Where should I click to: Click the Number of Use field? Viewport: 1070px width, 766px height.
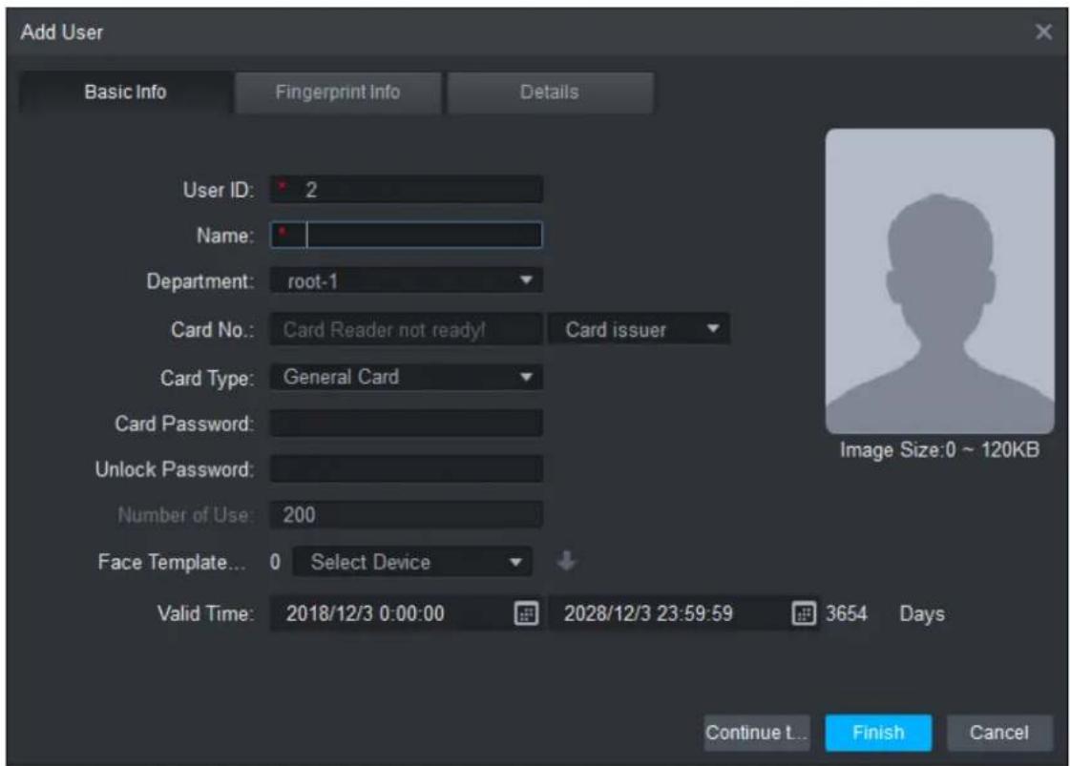[x=407, y=514]
